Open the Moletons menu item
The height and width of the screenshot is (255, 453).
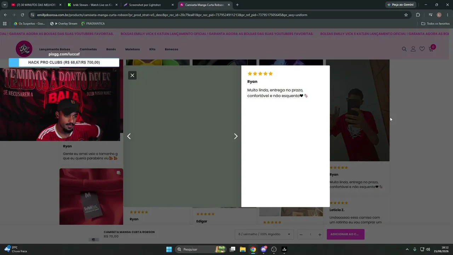point(132,49)
